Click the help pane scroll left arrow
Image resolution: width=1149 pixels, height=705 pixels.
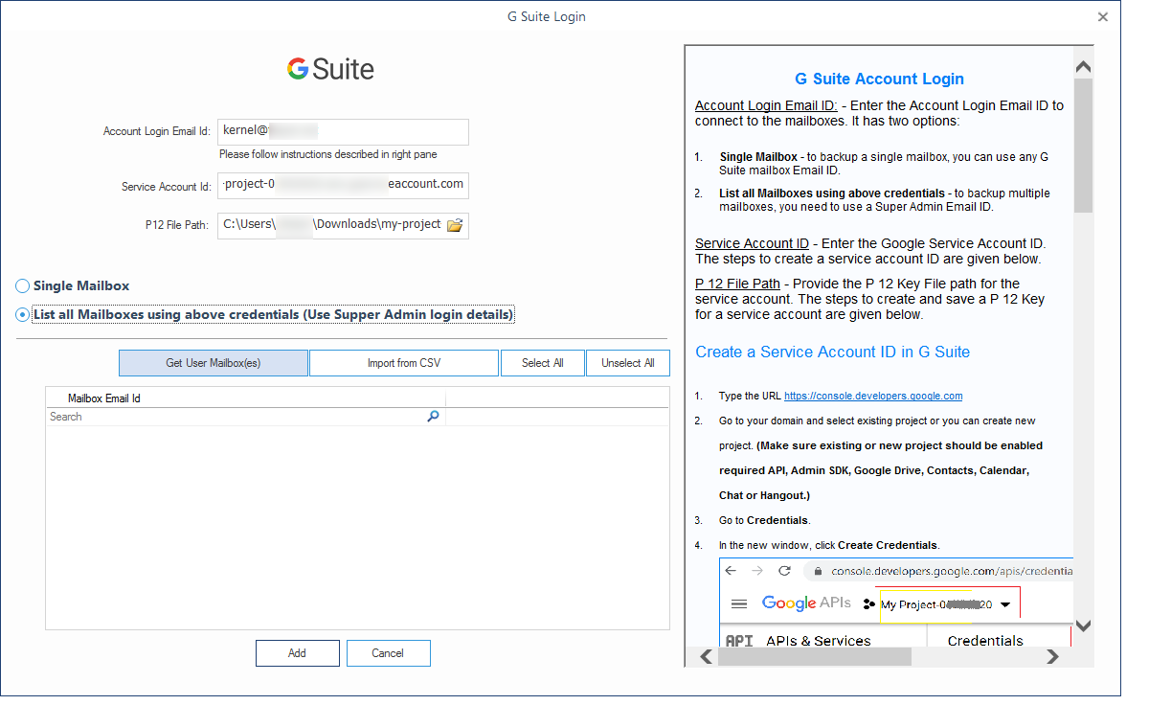pos(707,656)
